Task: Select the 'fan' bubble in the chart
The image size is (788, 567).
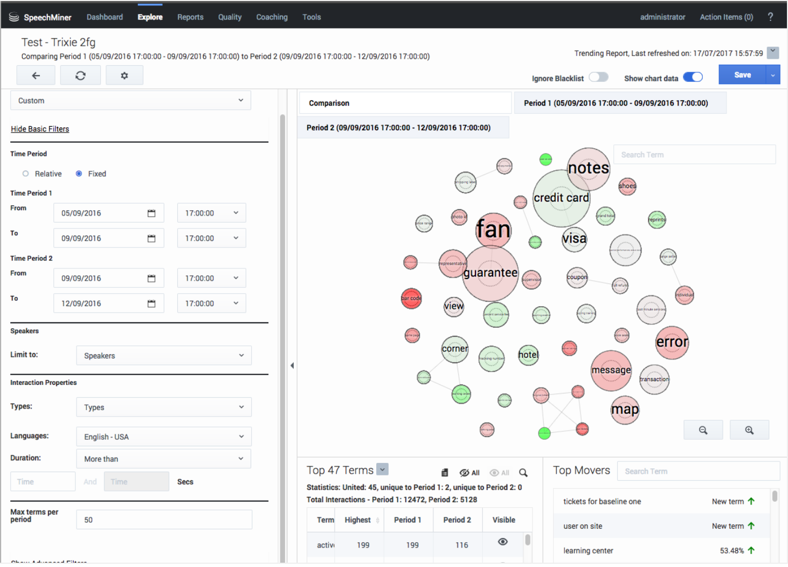Action: point(493,230)
